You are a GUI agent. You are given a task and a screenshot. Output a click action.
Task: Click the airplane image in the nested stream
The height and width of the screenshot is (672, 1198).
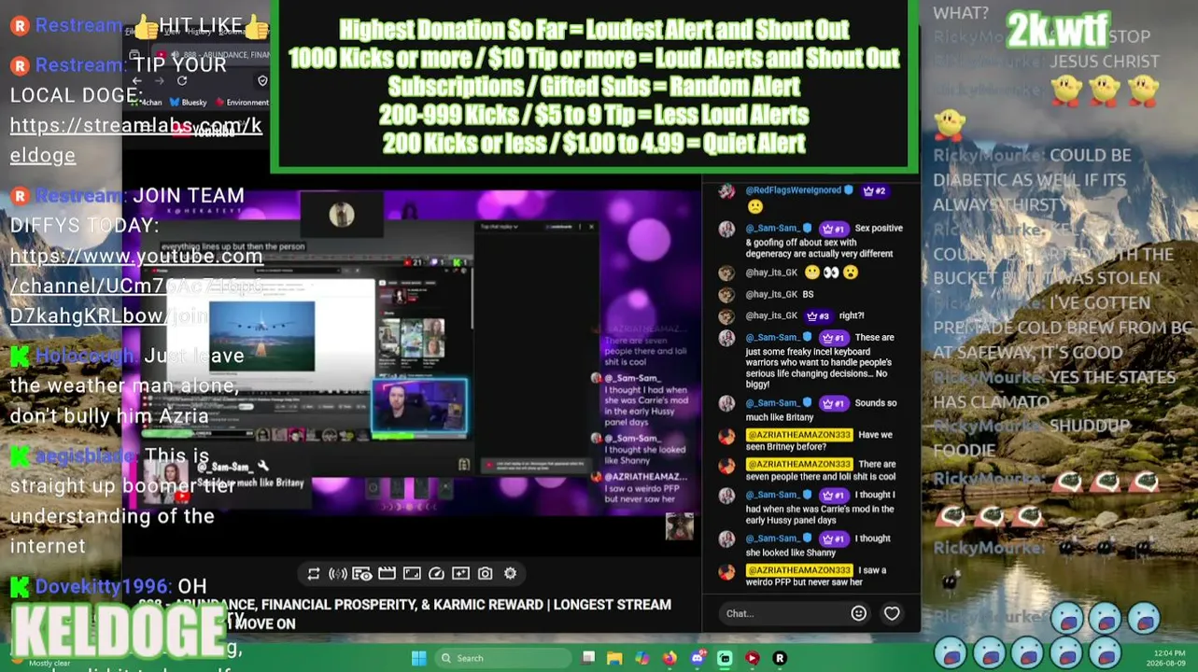pyautogui.click(x=261, y=336)
